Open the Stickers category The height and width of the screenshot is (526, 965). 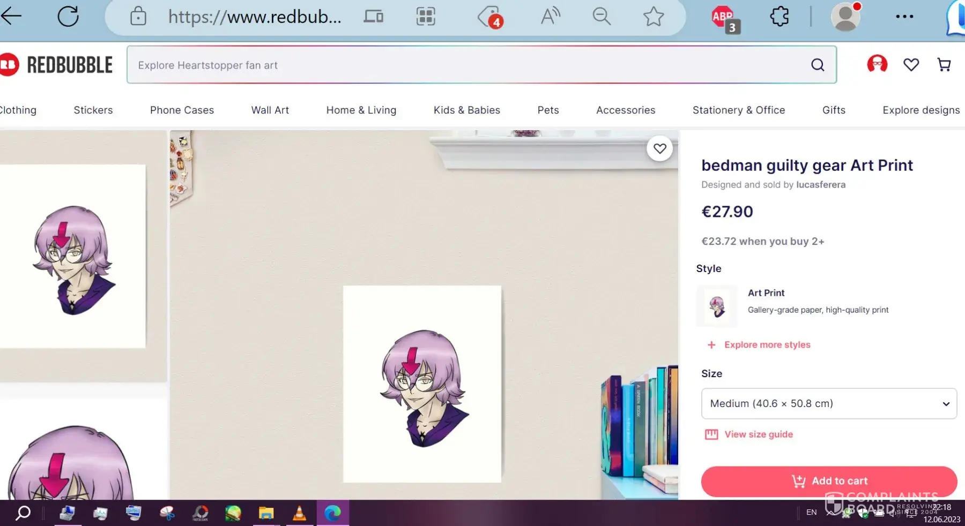pos(93,110)
